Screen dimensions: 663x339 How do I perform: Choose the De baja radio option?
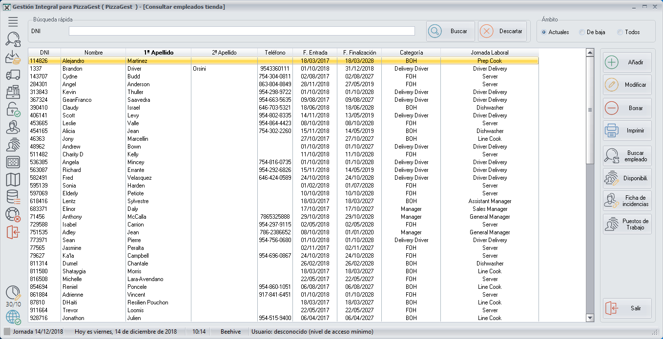point(581,32)
